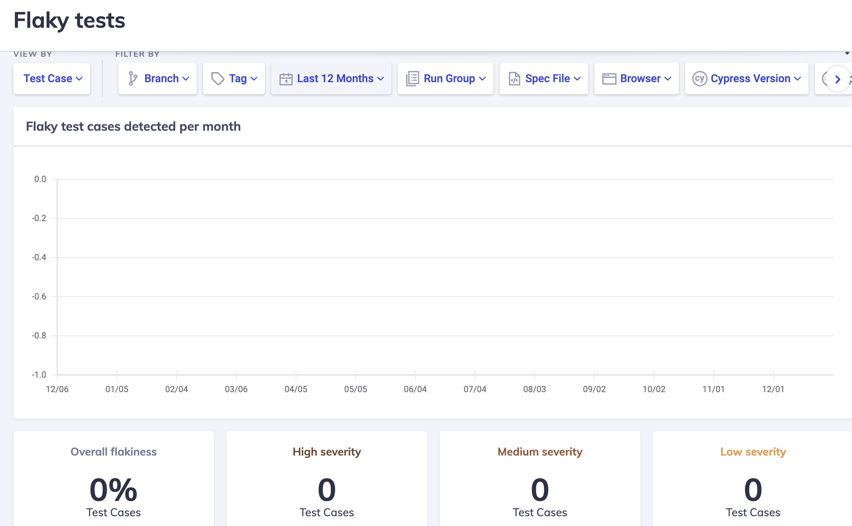Expand the Tag filter dropdown
Image resolution: width=852 pixels, height=526 pixels.
[234, 78]
